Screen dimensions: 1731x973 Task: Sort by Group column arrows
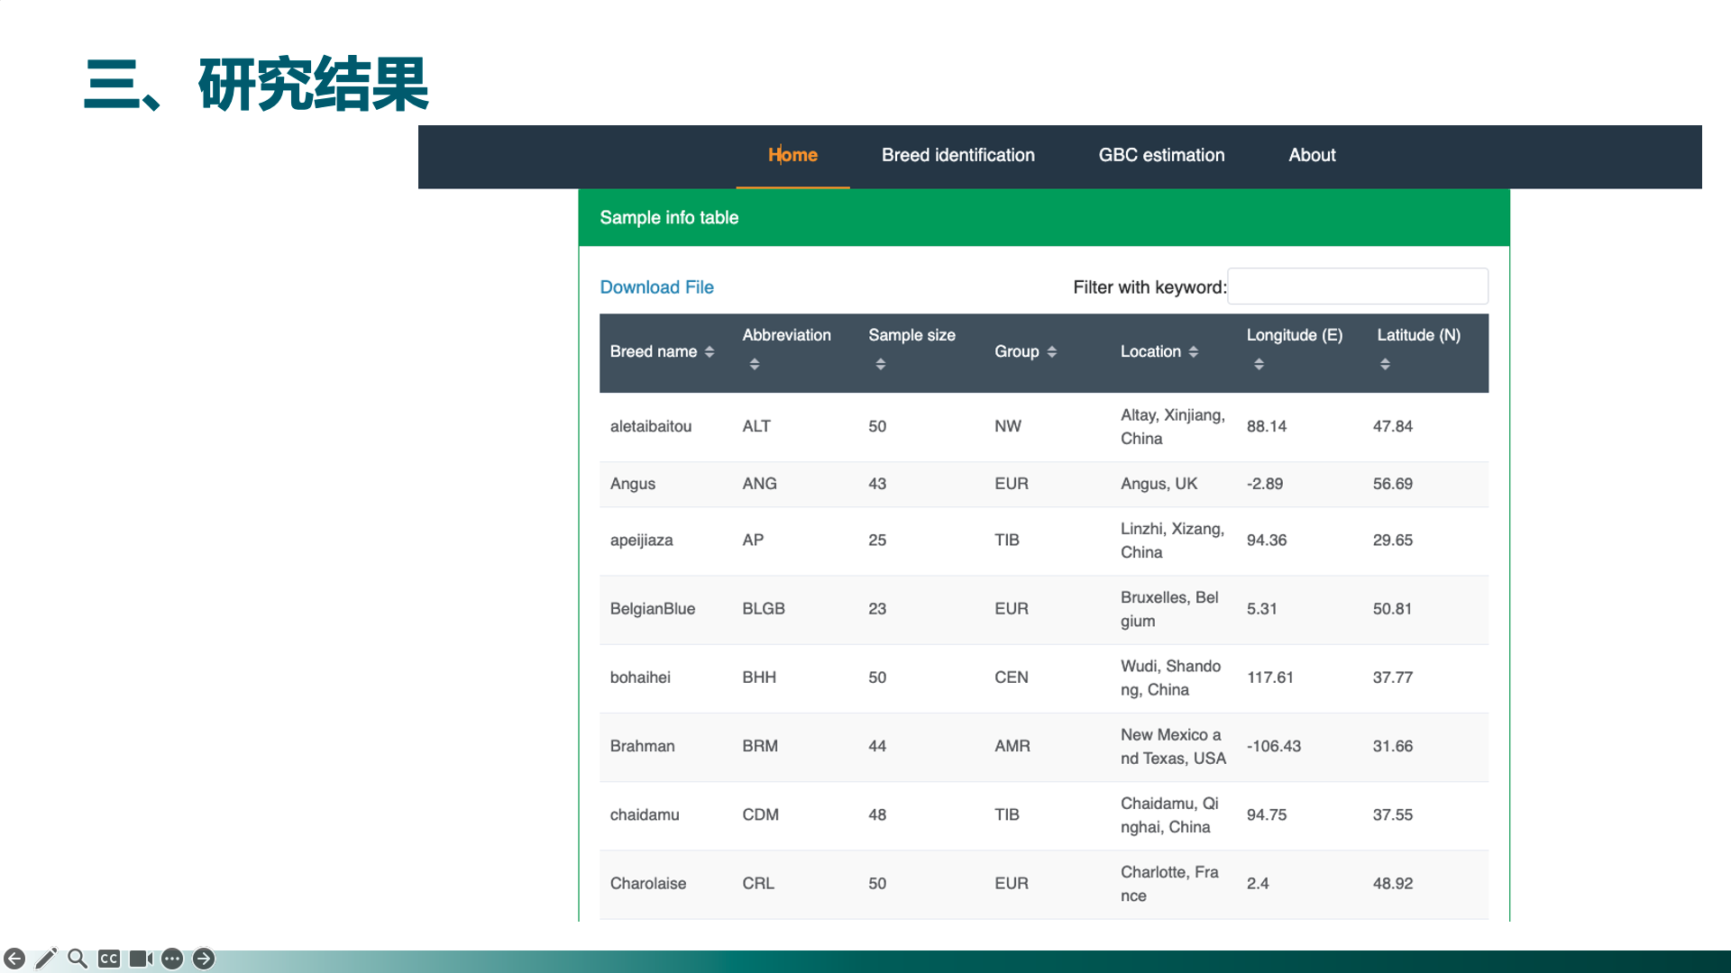1052,352
